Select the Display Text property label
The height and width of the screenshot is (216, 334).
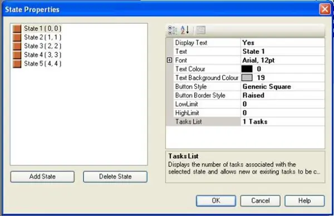tap(207, 43)
